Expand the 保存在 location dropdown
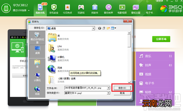 93,28
